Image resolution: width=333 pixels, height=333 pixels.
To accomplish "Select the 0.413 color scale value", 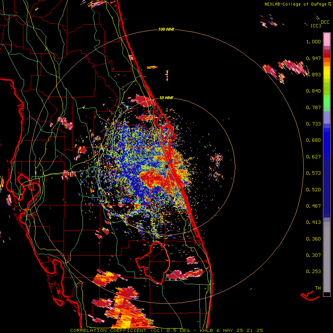I will tap(313, 222).
